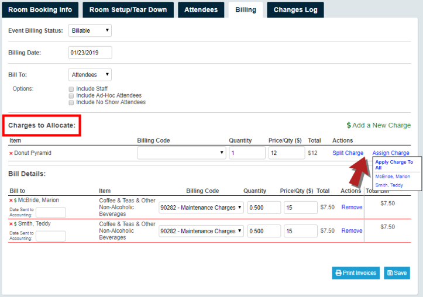Click the Billing Date field

click(90, 53)
